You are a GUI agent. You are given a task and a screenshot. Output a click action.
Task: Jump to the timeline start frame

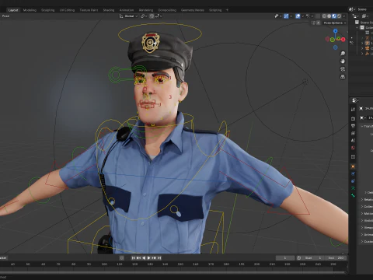point(134,258)
